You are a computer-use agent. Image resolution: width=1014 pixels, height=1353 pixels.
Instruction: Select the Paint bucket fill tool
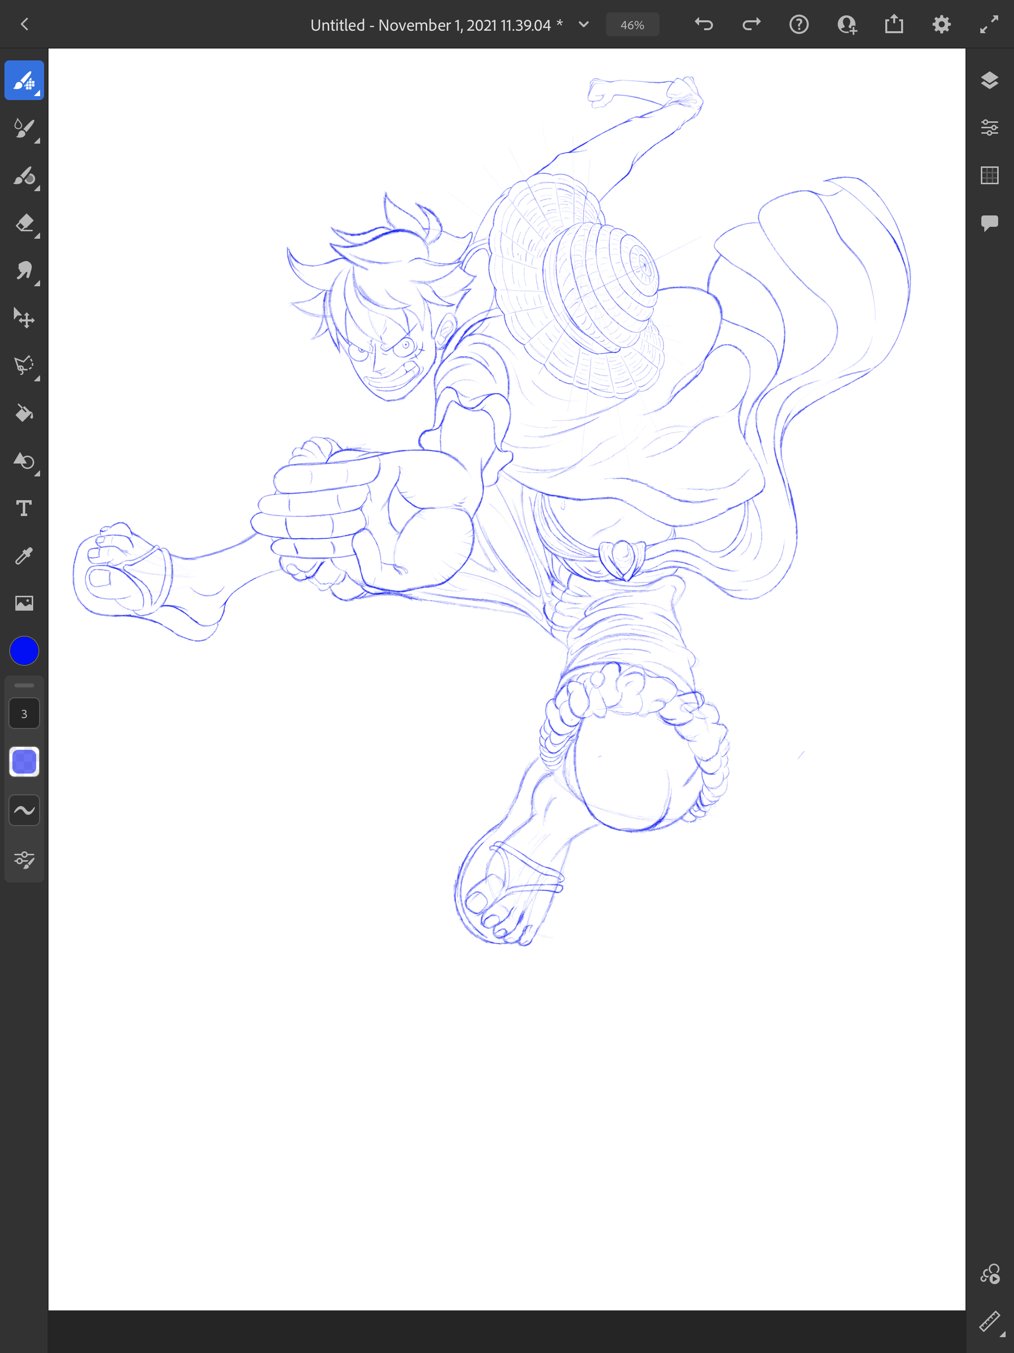coord(24,414)
